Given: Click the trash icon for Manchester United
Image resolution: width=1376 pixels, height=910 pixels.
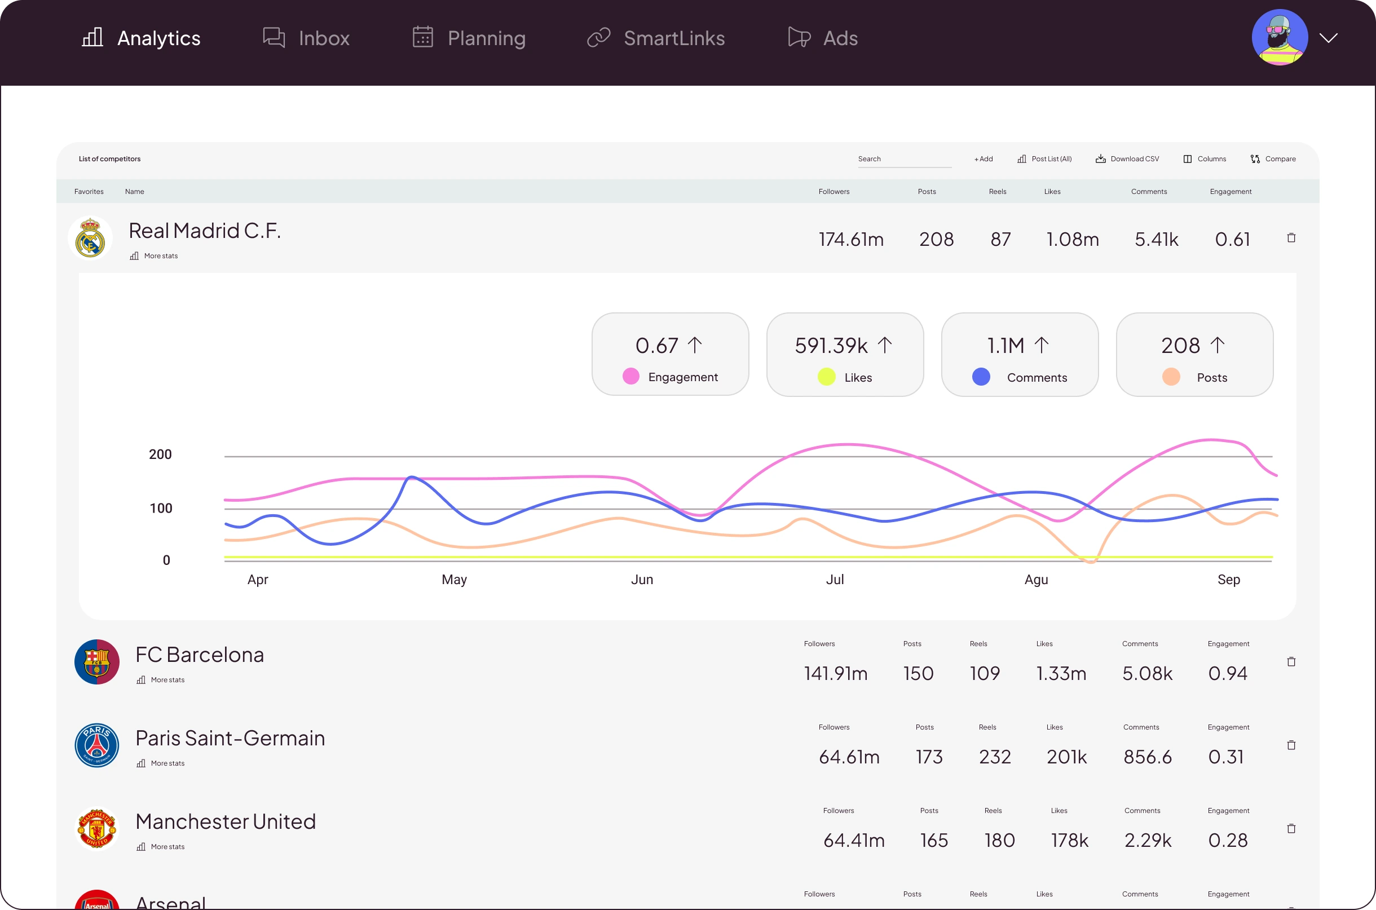Looking at the screenshot, I should 1291,829.
